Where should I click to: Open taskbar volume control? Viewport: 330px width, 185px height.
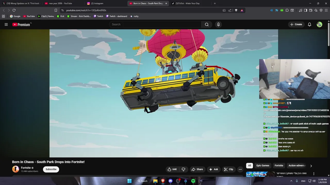(x=314, y=181)
